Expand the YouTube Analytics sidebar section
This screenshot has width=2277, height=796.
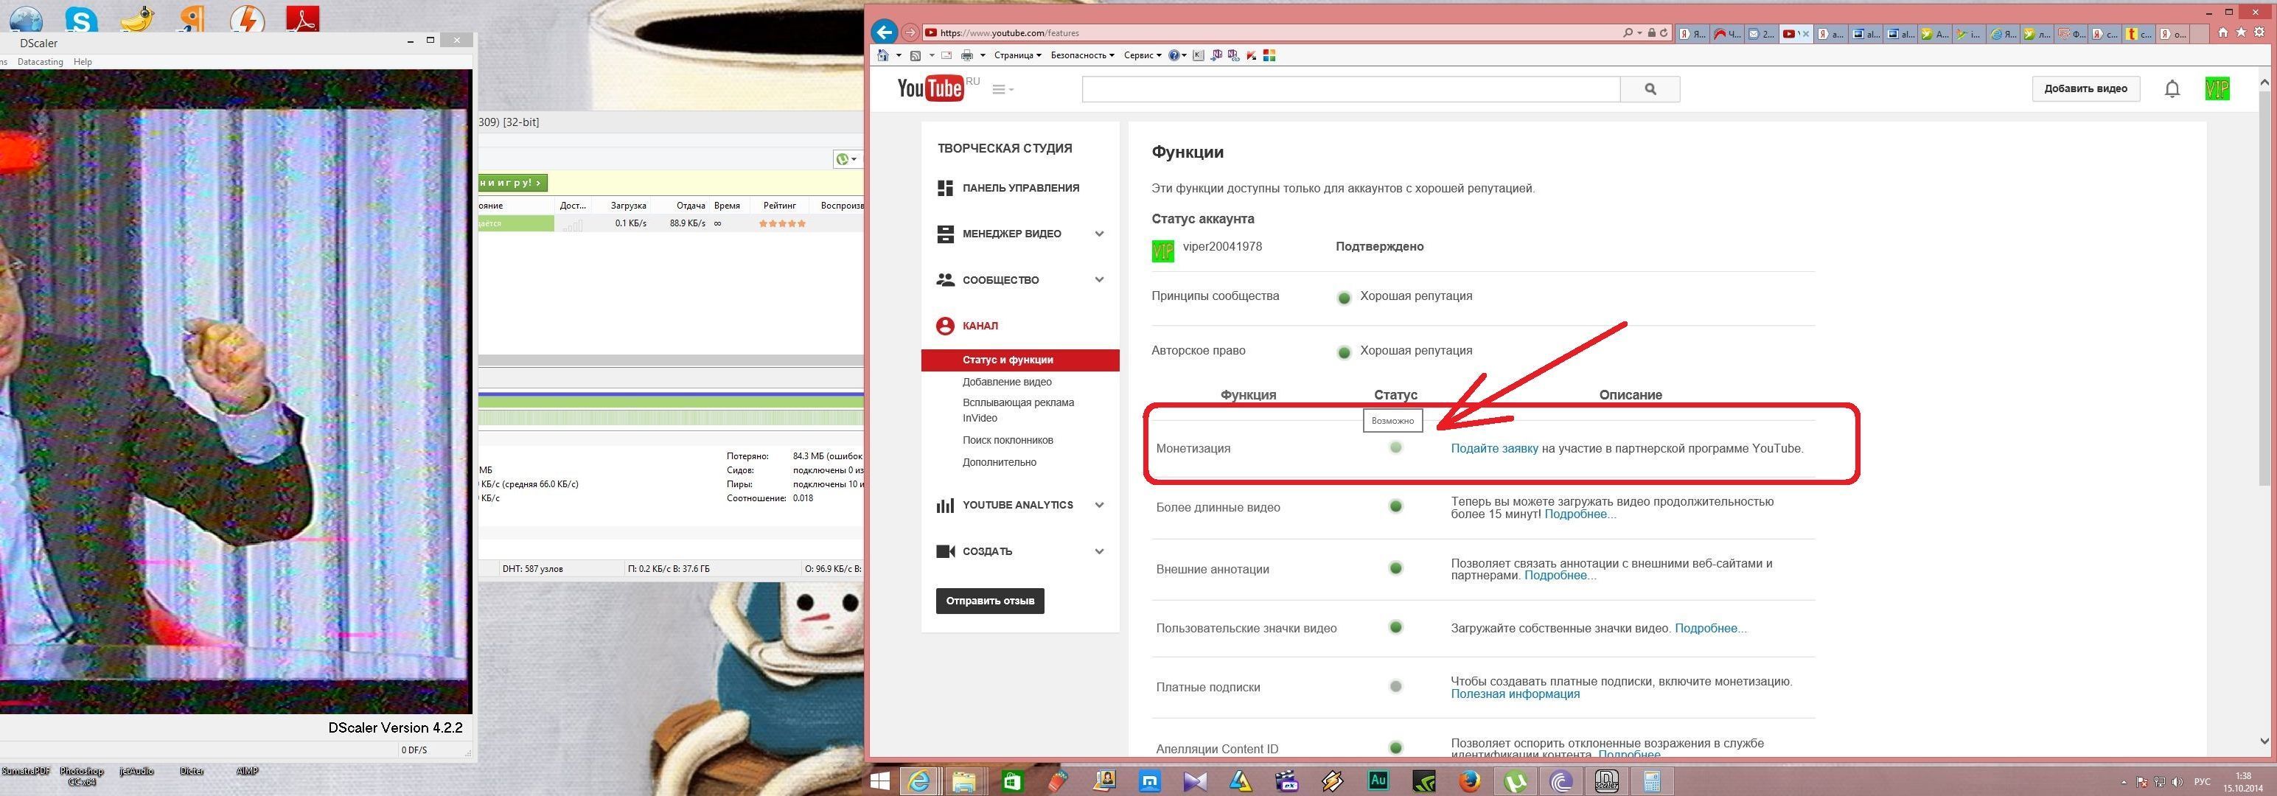tap(1099, 506)
